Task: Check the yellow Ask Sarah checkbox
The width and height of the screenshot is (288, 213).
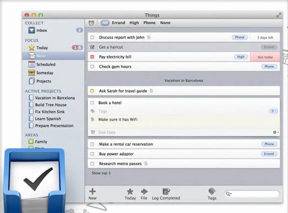Action: click(x=92, y=91)
